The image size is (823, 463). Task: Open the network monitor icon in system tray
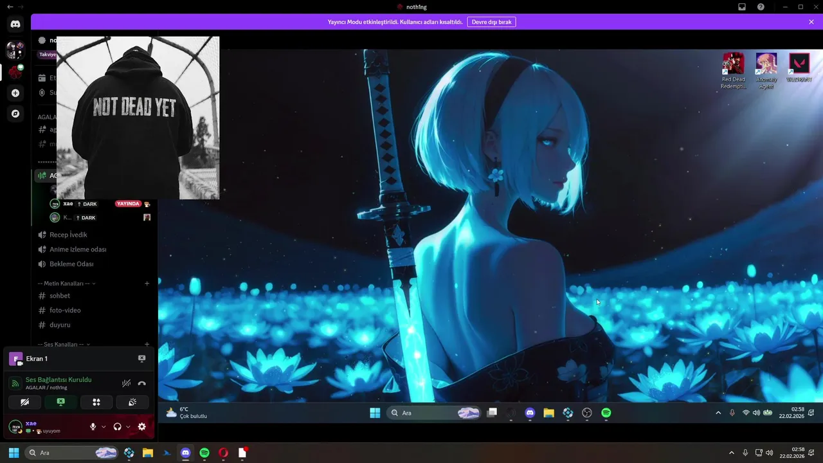(x=759, y=453)
